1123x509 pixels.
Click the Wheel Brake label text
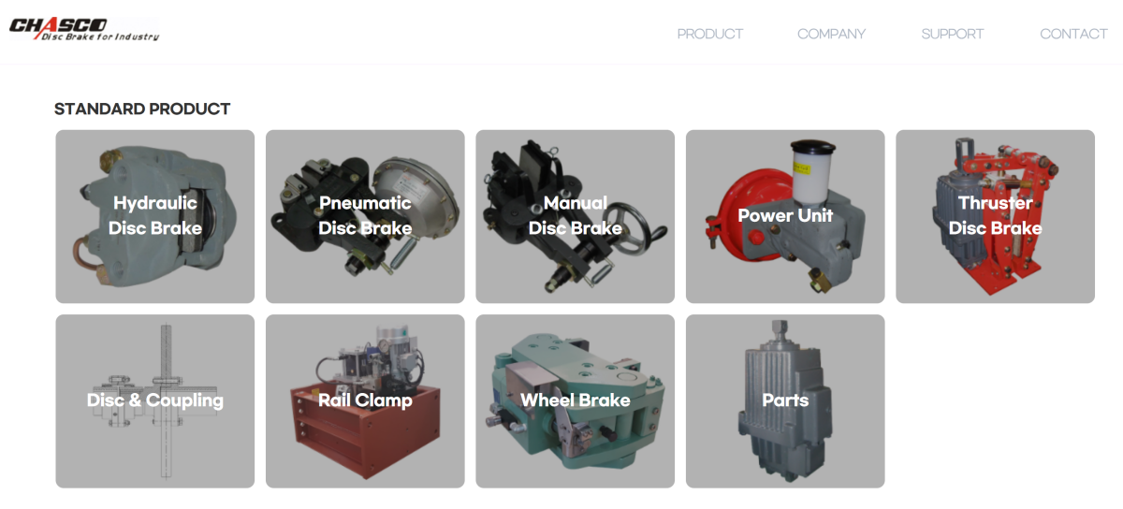coord(575,400)
